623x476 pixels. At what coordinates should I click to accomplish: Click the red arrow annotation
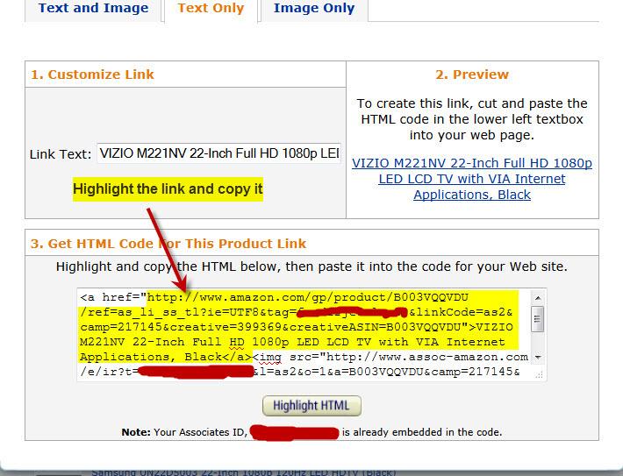164,247
